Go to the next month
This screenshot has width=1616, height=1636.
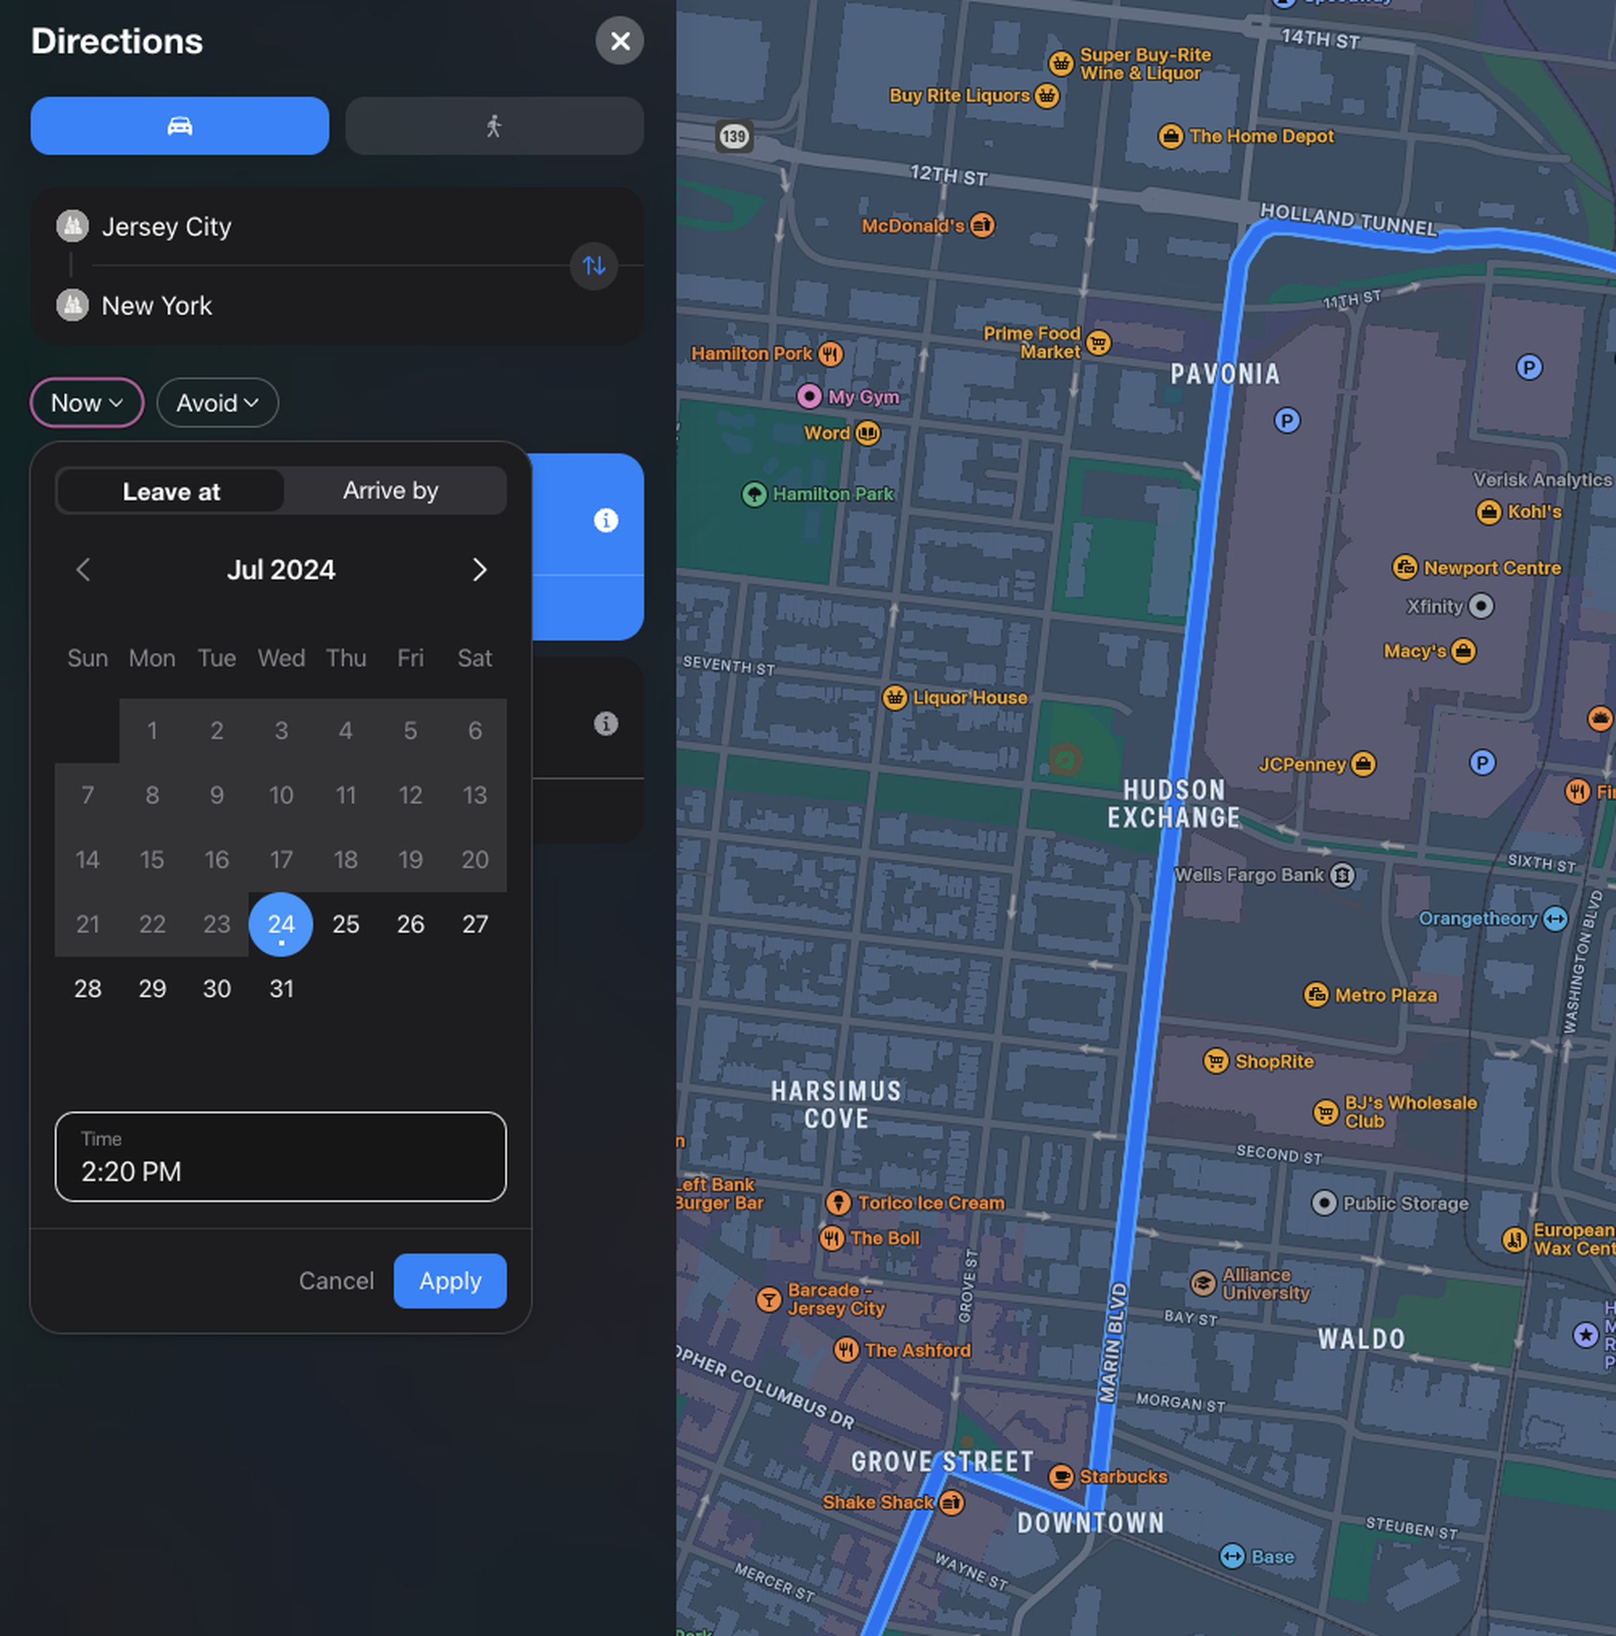coord(479,570)
